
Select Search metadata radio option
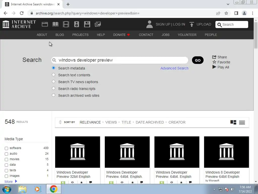tap(53, 68)
